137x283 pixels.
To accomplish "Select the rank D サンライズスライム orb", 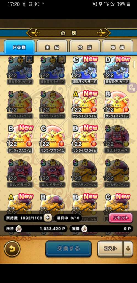I will pos(85,139).
